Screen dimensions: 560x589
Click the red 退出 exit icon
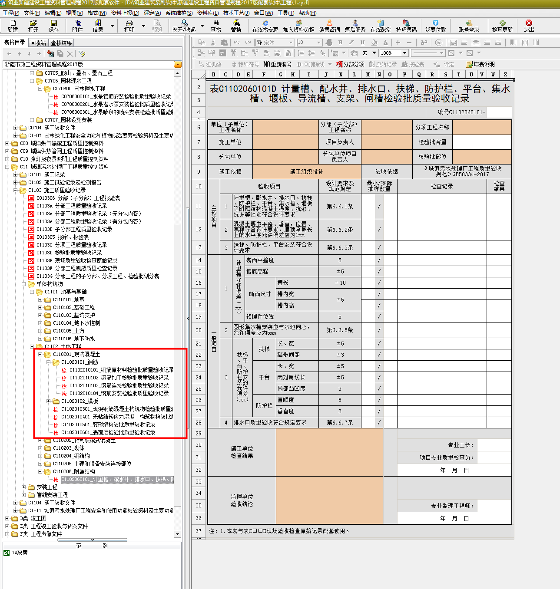click(x=529, y=26)
